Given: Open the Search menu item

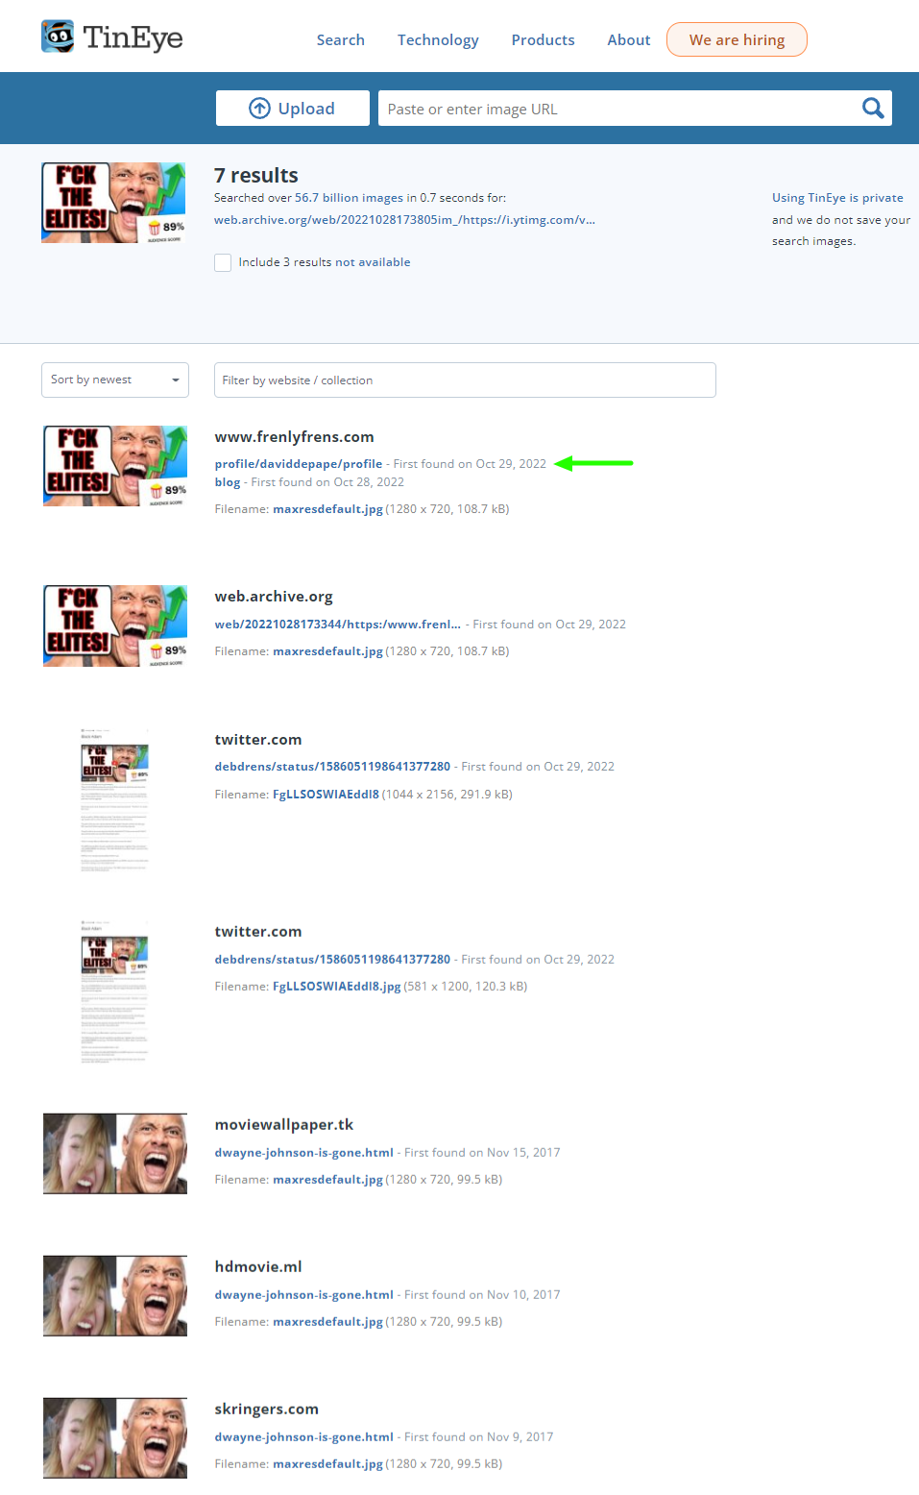Looking at the screenshot, I should 341,40.
